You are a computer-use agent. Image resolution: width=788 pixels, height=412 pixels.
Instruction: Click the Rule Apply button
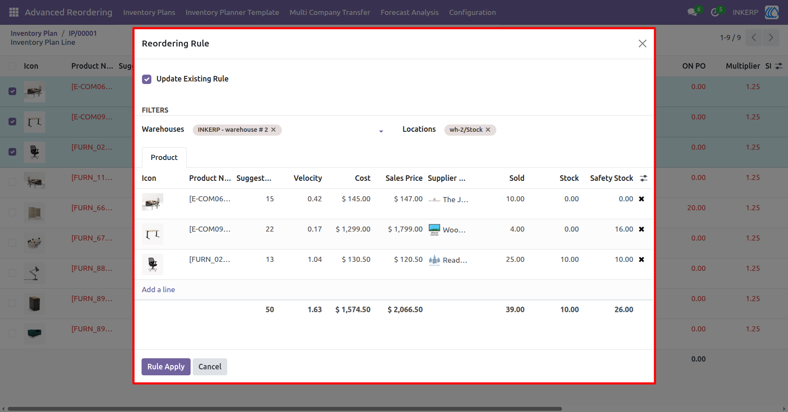tap(166, 367)
